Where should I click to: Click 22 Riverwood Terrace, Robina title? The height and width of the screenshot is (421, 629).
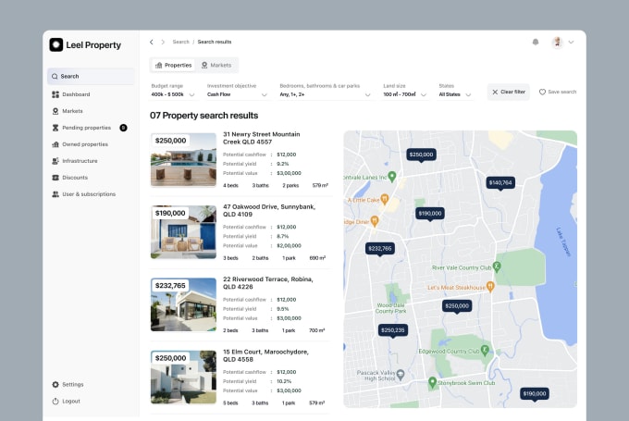tap(268, 283)
